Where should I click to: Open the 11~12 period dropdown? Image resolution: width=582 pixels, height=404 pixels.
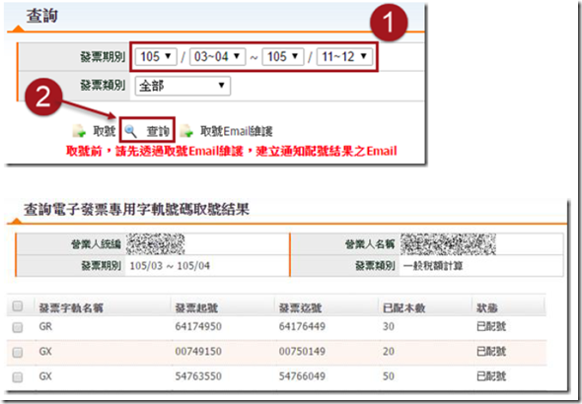tap(344, 57)
